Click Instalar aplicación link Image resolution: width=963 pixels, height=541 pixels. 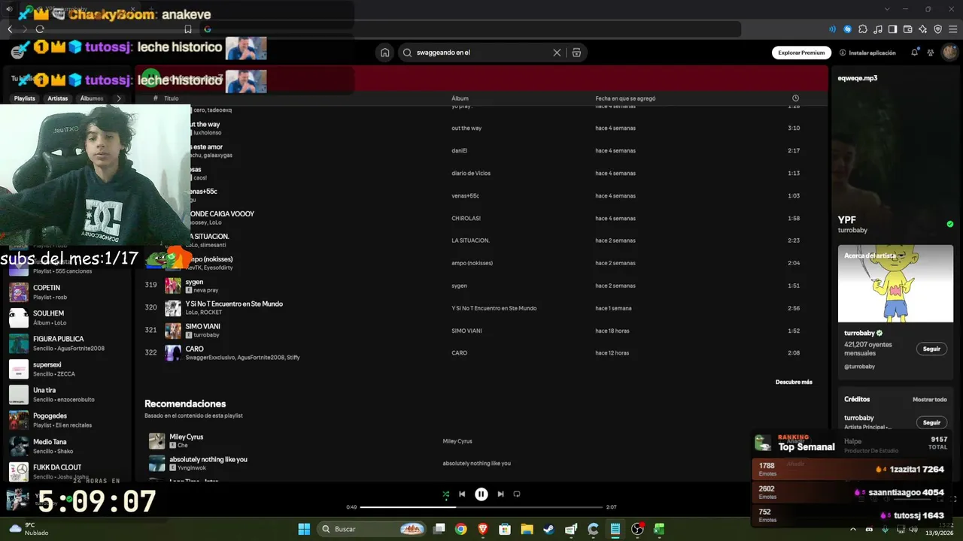click(x=867, y=53)
